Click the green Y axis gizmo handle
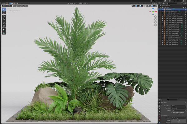Viewport: 187px width, 124px height. point(153,12)
